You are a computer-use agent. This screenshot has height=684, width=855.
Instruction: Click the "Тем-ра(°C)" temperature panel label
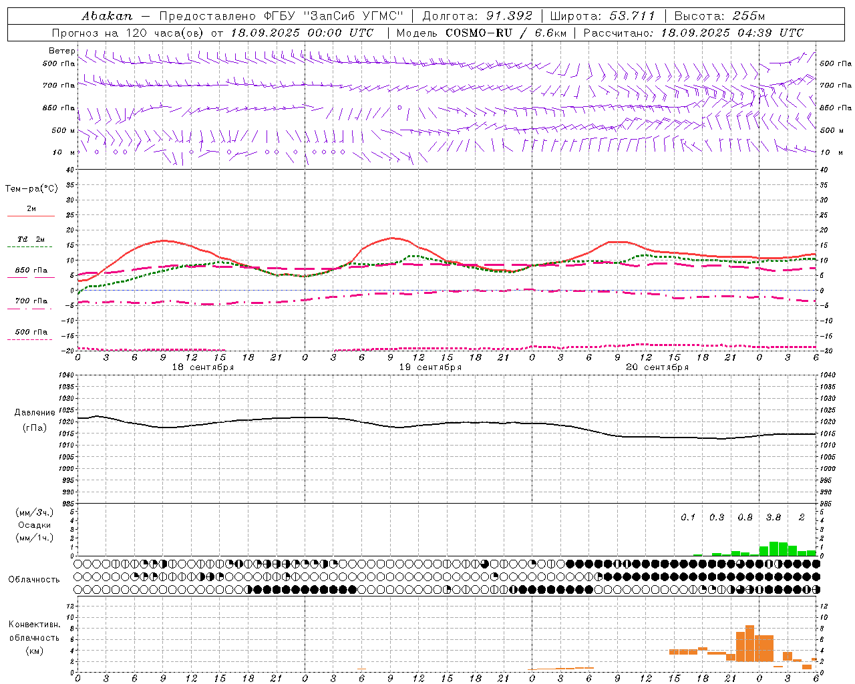click(x=31, y=189)
